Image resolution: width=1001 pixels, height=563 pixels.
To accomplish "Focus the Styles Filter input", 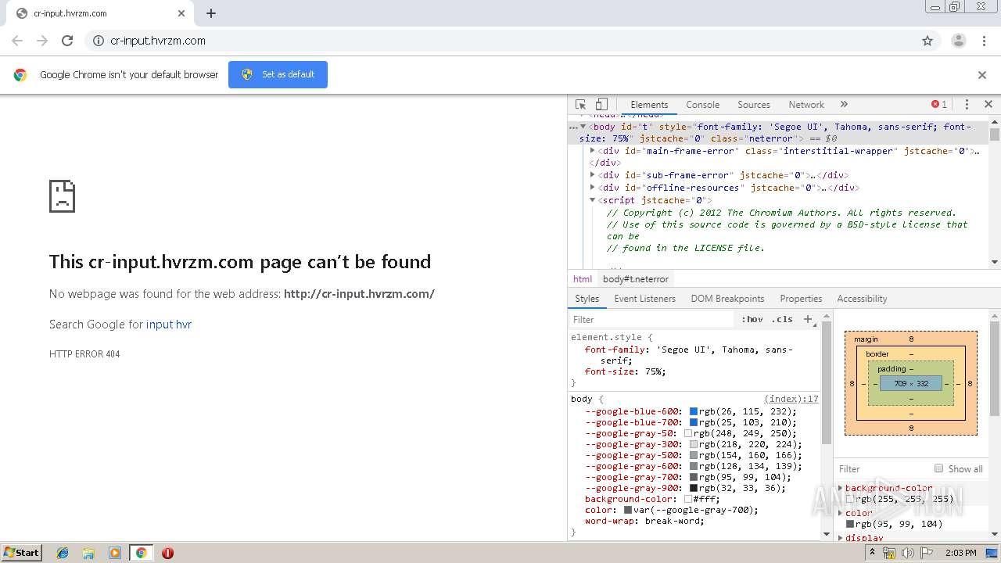I will click(653, 319).
